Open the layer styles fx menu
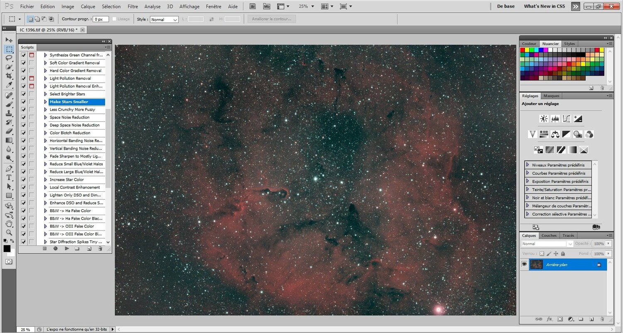This screenshot has width=623, height=333. 549,319
